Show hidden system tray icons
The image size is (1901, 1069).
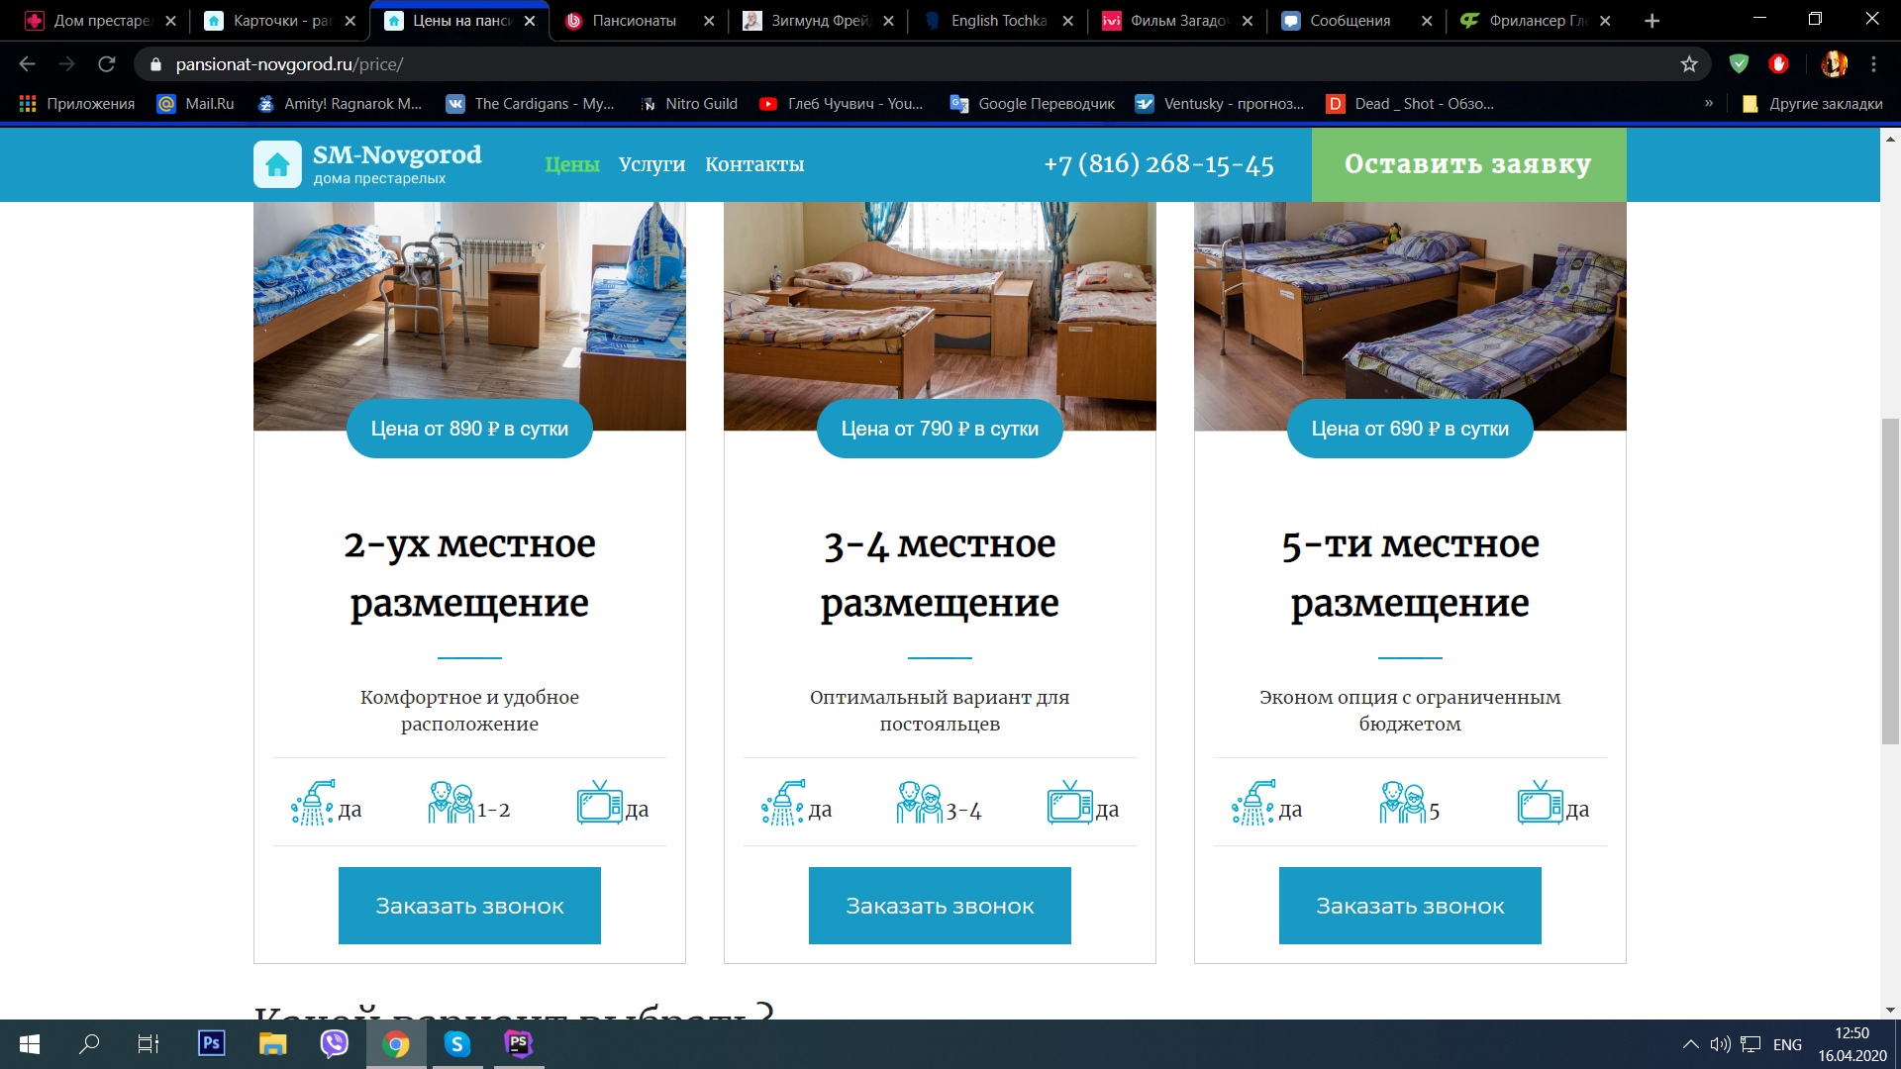1690,1044
